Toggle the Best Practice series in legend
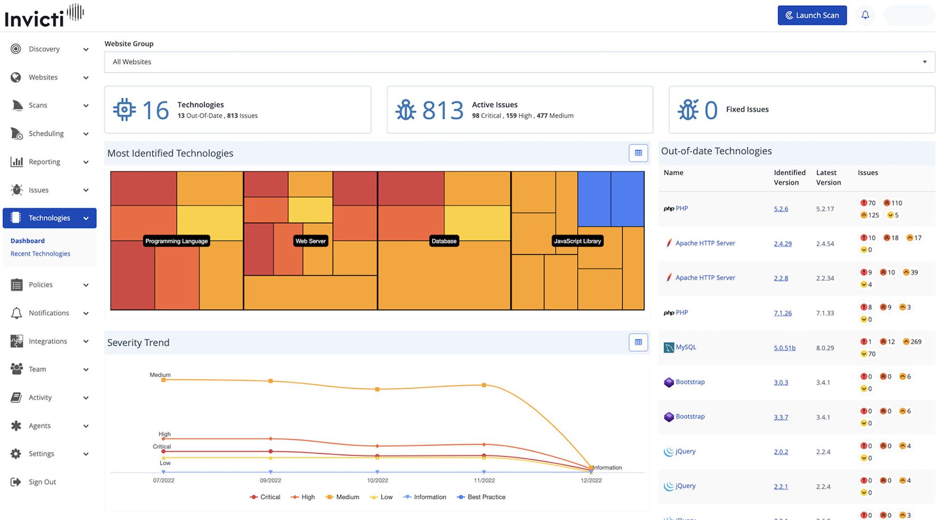The width and height of the screenshot is (936, 520). [x=481, y=497]
